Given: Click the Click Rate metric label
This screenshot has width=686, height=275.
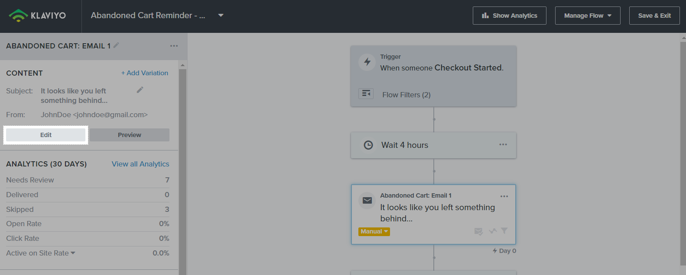Looking at the screenshot, I should 23,238.
